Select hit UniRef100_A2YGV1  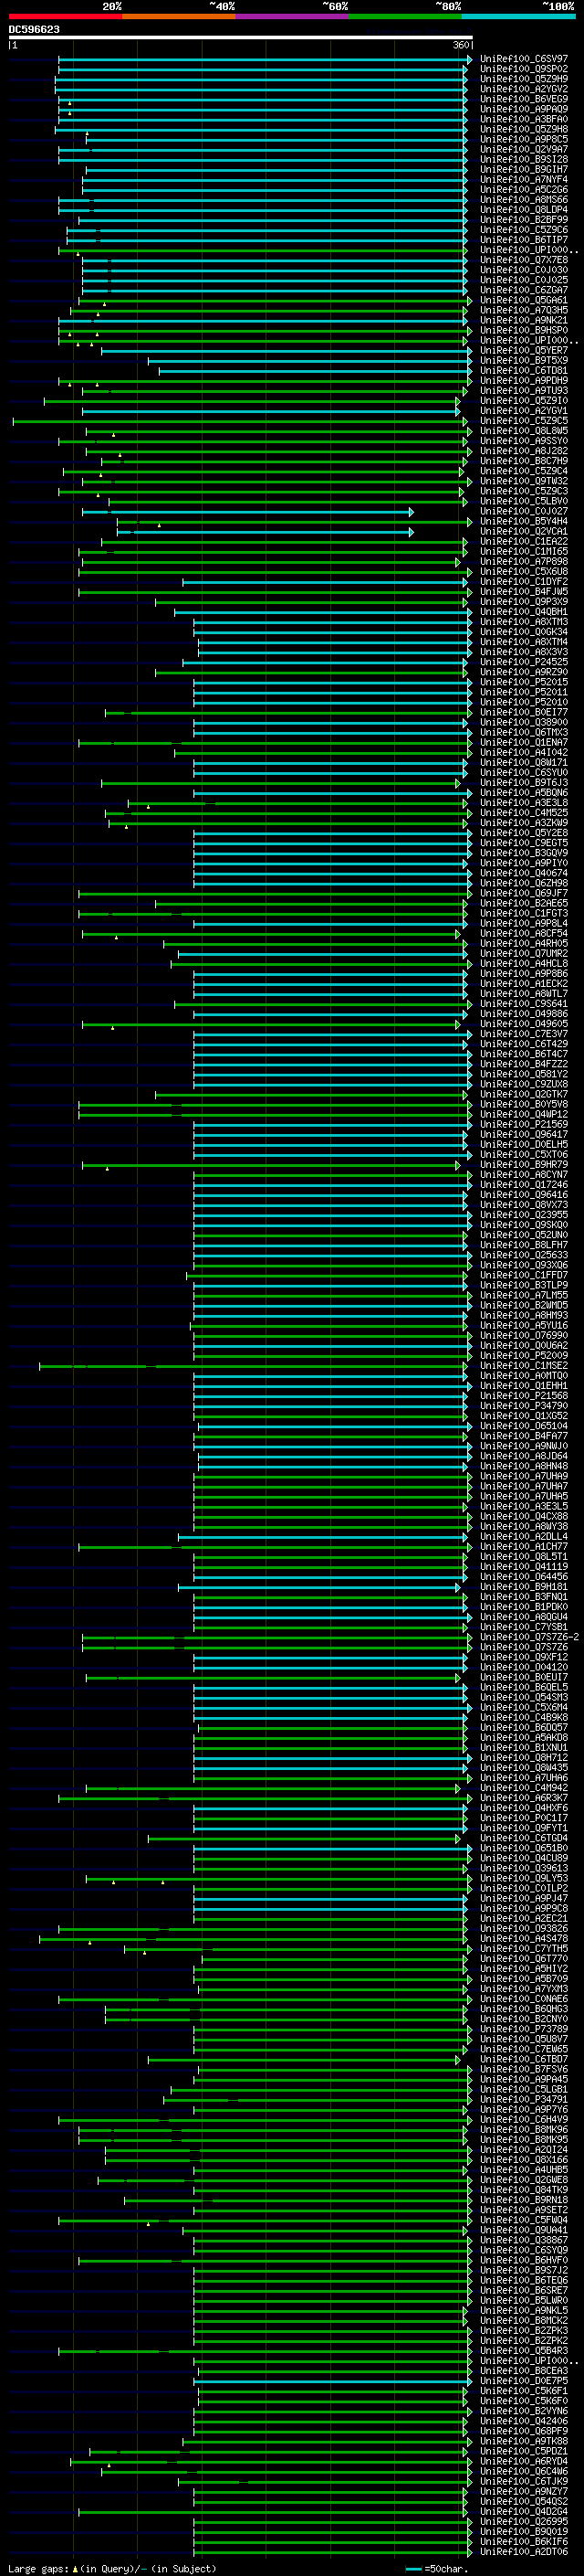coord(524,411)
